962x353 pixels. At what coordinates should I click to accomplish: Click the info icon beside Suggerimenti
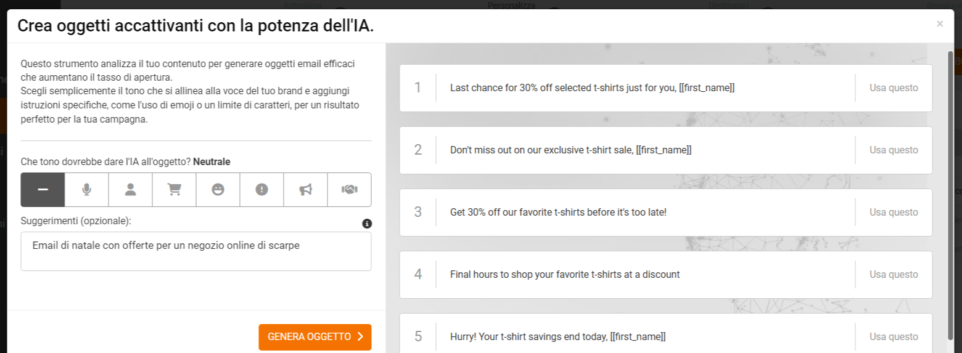(367, 224)
